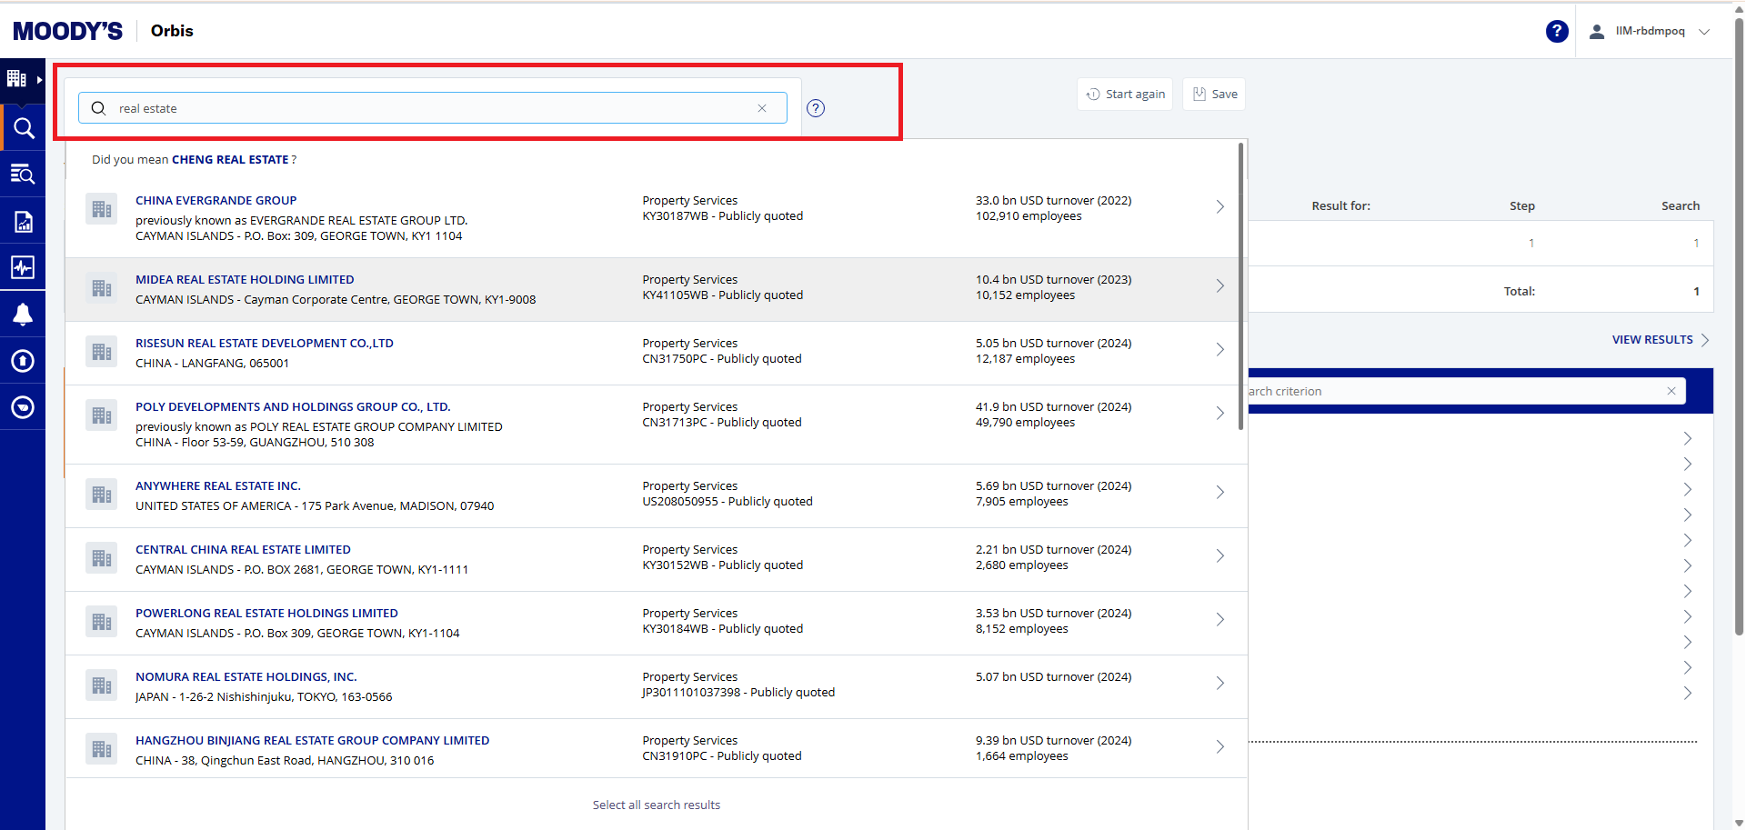Open the pulse monitor icon in sidebar
The height and width of the screenshot is (830, 1746).
pyautogui.click(x=23, y=267)
